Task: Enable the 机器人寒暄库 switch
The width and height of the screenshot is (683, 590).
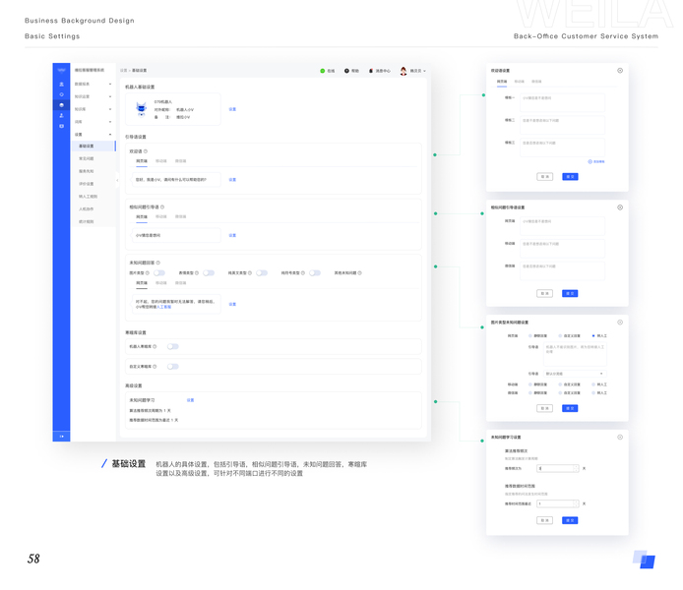Action: 173,346
